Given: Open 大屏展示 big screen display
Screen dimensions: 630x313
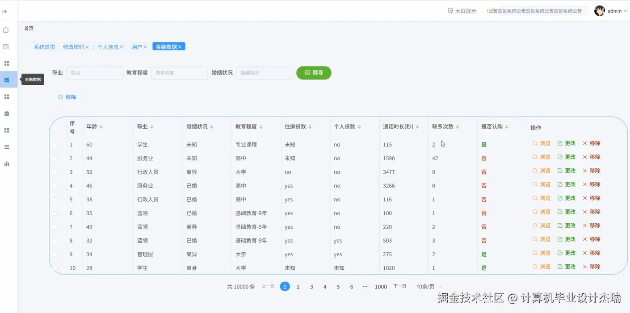Looking at the screenshot, I should pos(462,11).
